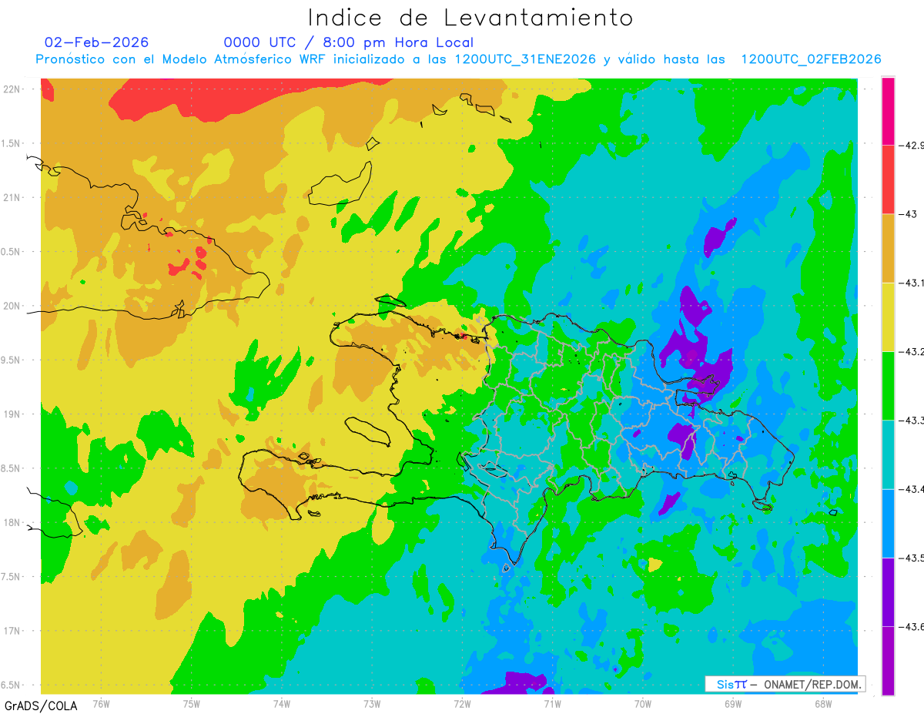Select the green color bar segment between -43.2 and -43.3
This screenshot has width=924, height=714.
[x=888, y=385]
